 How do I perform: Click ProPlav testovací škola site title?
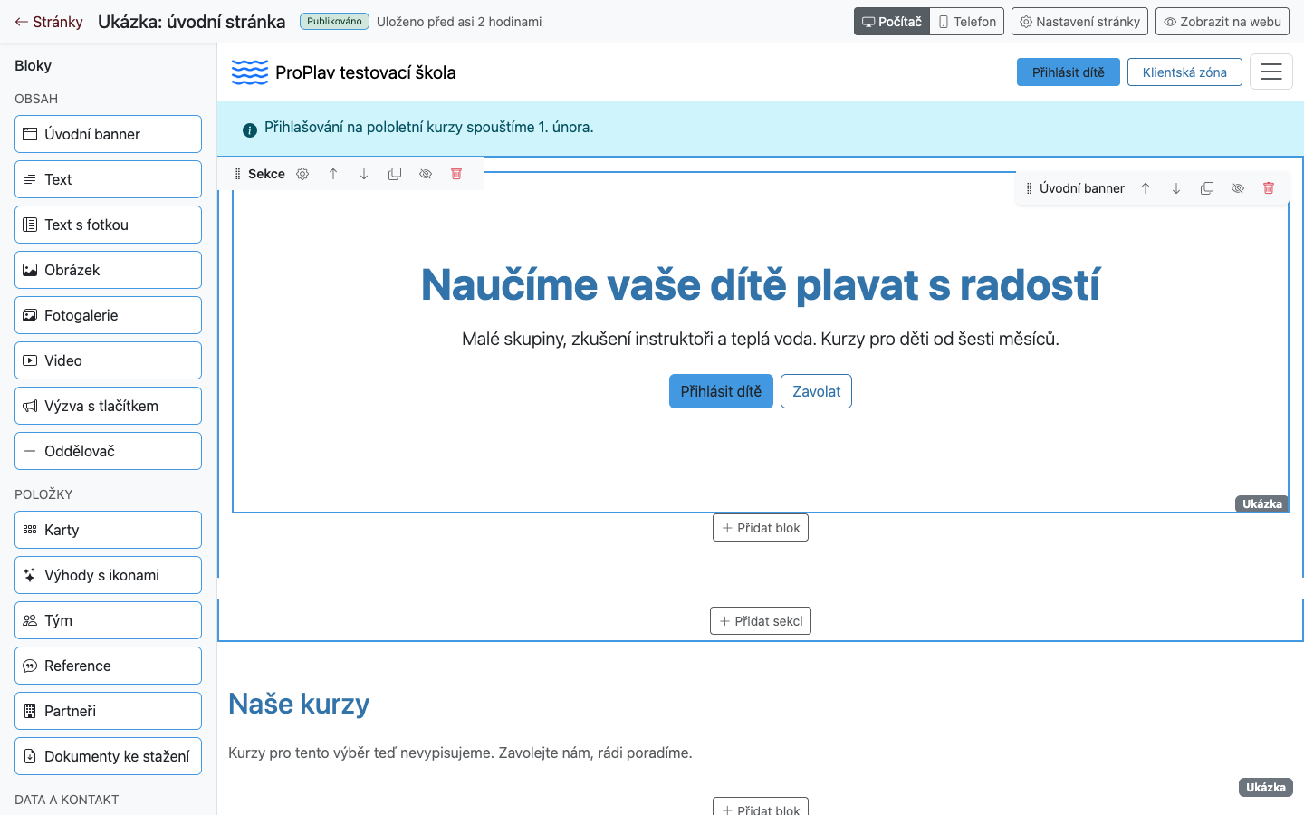point(366,72)
